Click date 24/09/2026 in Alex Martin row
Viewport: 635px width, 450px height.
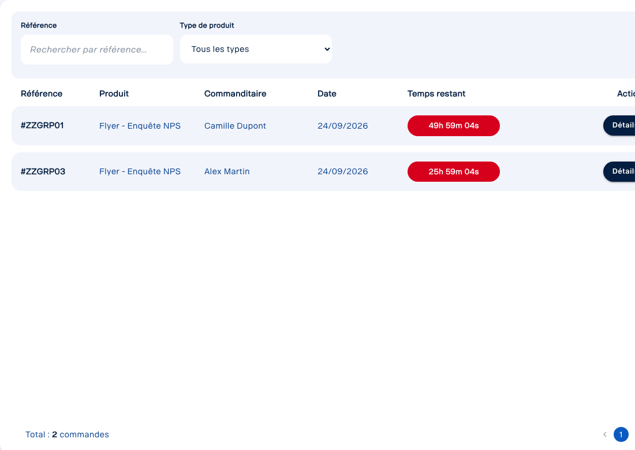click(342, 171)
